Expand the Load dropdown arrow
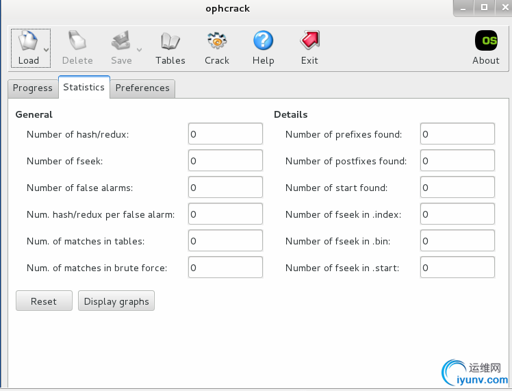Viewport: 512px width, 391px height. pyautogui.click(x=46, y=49)
